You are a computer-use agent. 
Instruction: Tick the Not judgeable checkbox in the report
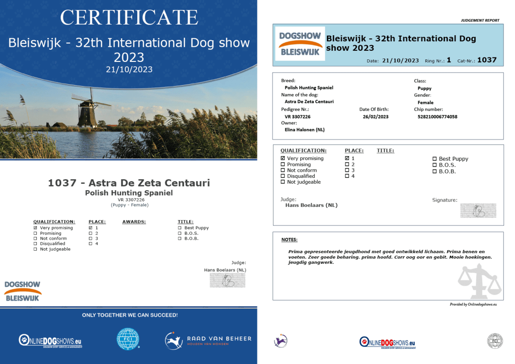(283, 182)
